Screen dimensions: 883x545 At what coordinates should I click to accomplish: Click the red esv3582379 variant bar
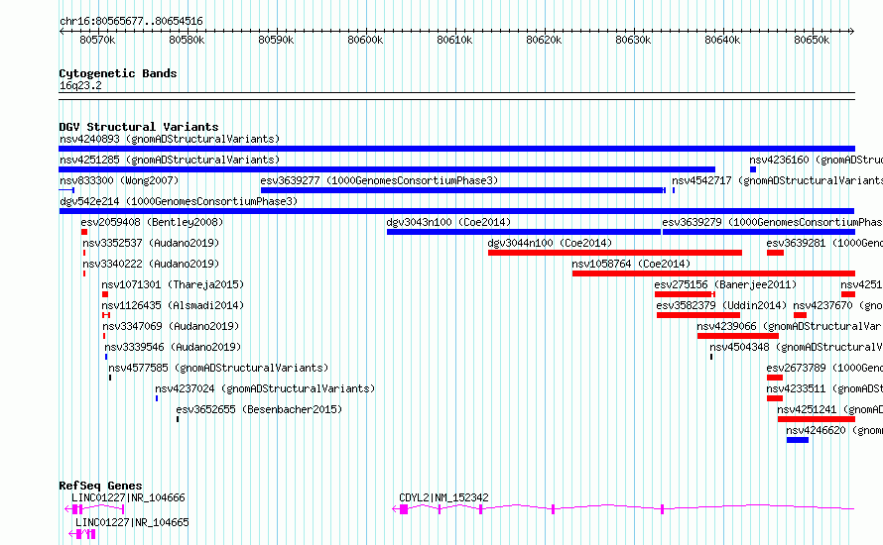pos(698,315)
